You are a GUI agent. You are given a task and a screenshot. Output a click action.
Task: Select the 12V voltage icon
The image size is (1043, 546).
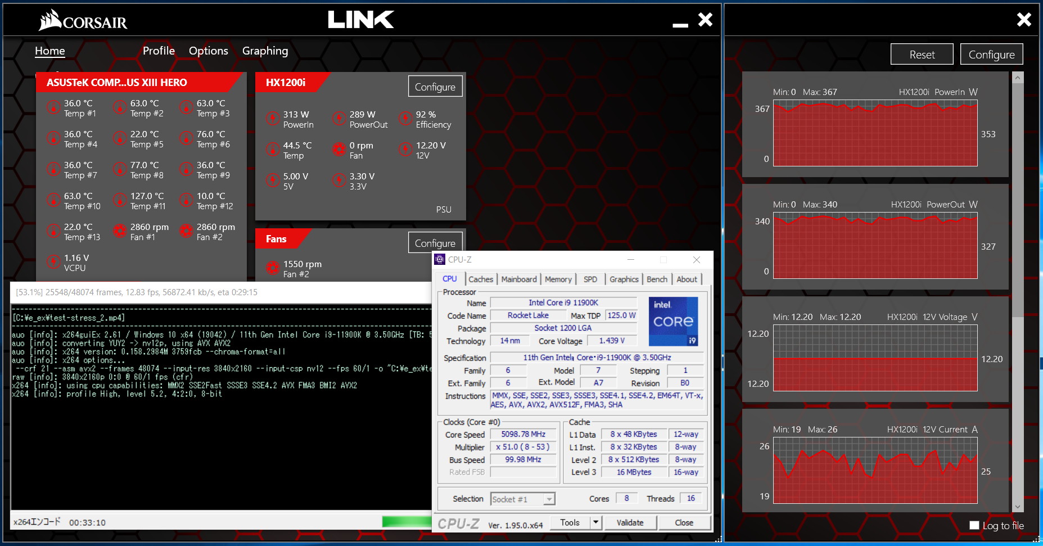[405, 149]
